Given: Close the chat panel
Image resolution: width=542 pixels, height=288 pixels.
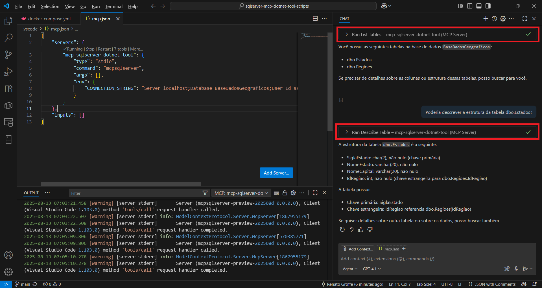Looking at the screenshot, I should point(534,19).
